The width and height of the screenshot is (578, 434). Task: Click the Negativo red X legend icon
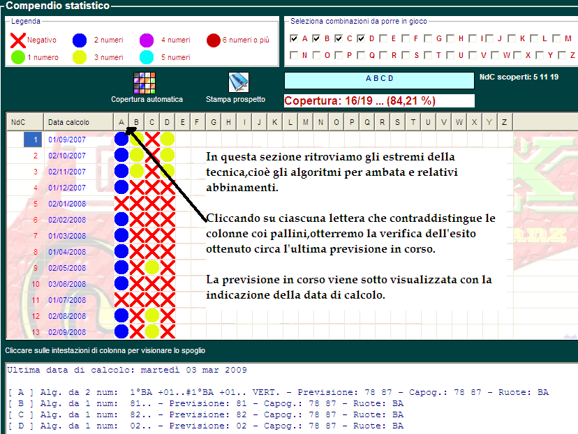pos(17,40)
